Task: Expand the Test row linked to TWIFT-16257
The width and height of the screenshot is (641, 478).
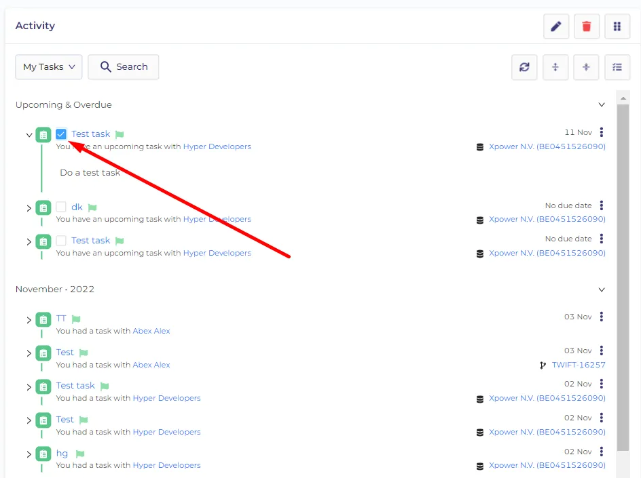Action: coord(29,353)
